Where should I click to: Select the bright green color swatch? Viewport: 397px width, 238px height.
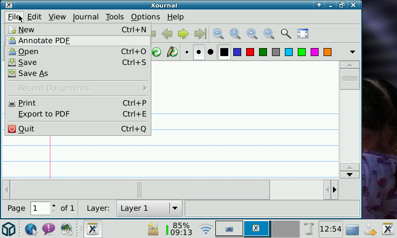point(302,52)
